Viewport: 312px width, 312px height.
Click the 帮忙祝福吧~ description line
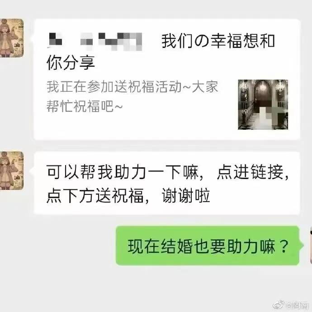coord(85,106)
